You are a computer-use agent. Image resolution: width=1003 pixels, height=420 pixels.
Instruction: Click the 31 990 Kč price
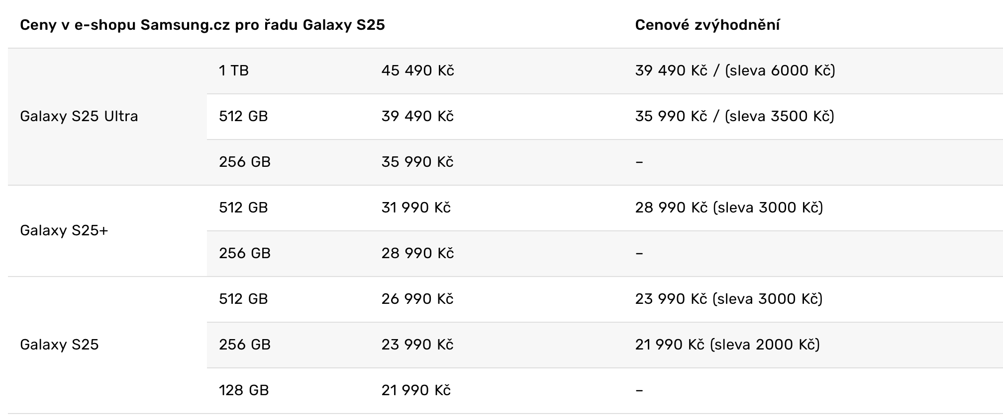click(x=416, y=208)
